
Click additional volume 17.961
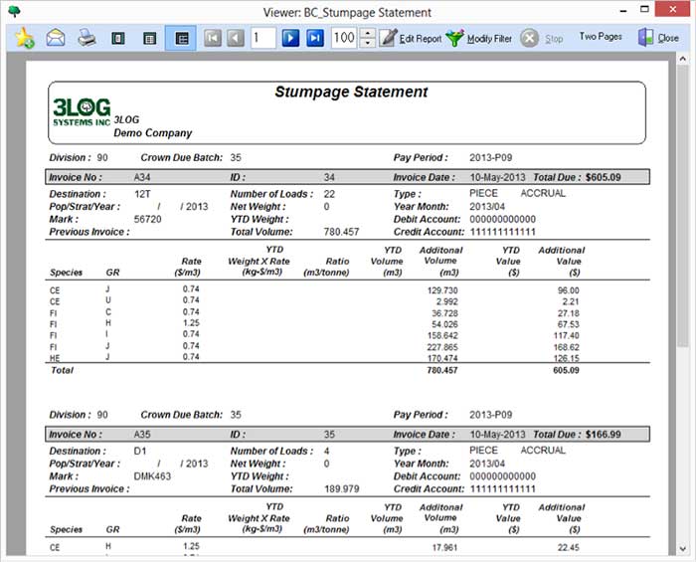coord(444,547)
